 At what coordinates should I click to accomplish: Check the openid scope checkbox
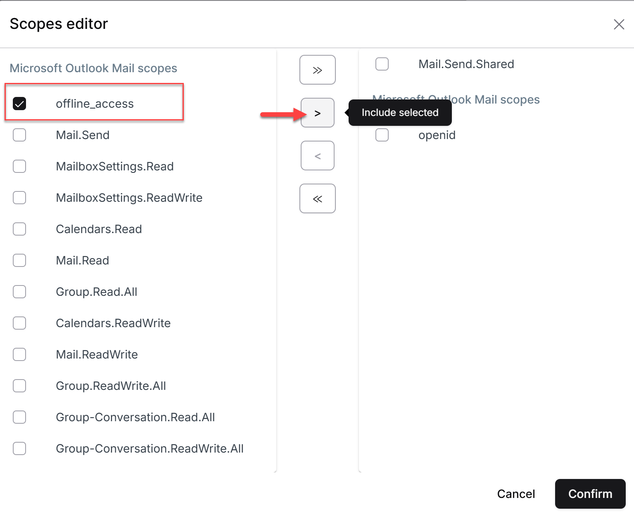pyautogui.click(x=382, y=135)
